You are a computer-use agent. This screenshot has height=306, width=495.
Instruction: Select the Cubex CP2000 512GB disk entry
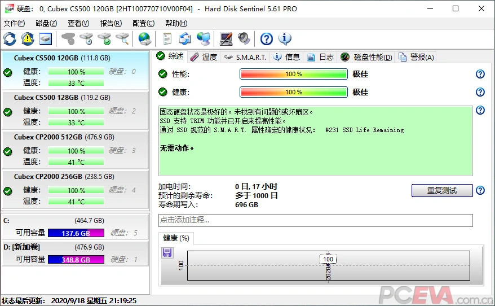[x=75, y=150]
